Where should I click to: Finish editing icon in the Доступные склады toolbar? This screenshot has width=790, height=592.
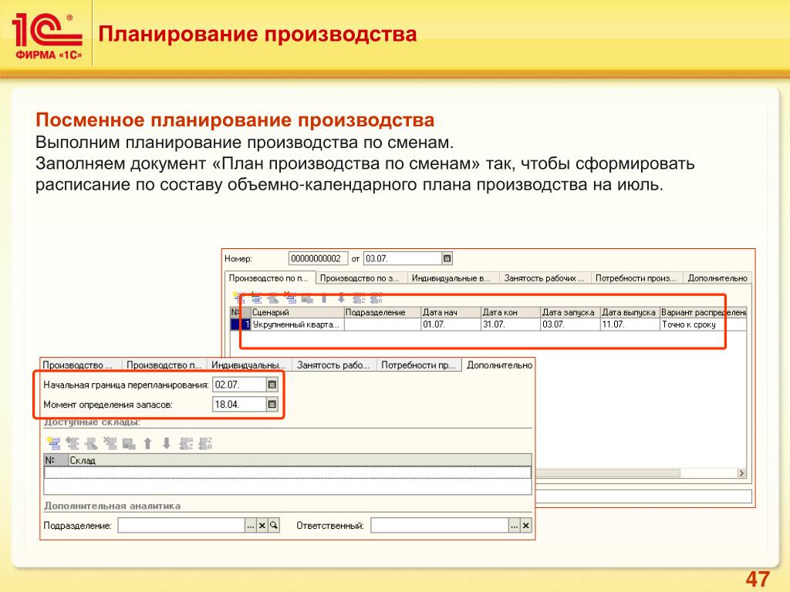point(129,443)
